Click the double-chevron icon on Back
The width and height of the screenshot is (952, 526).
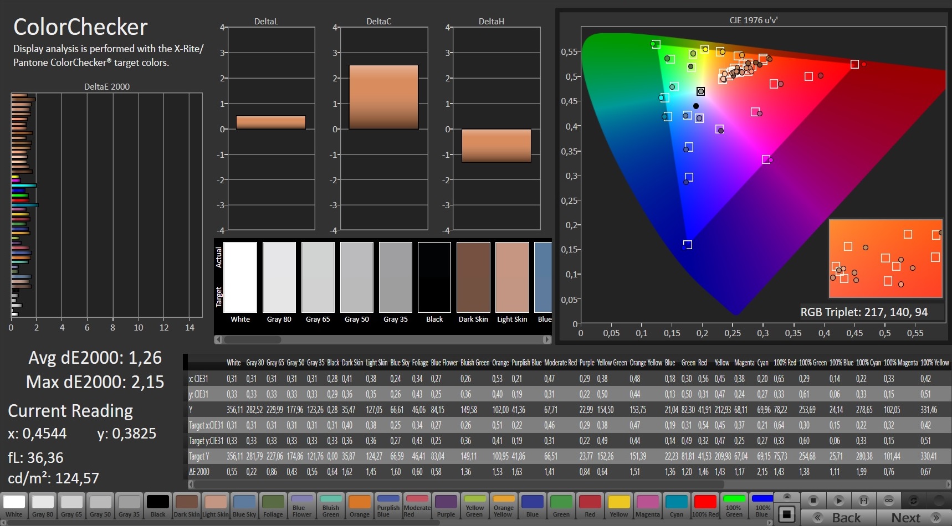click(818, 518)
